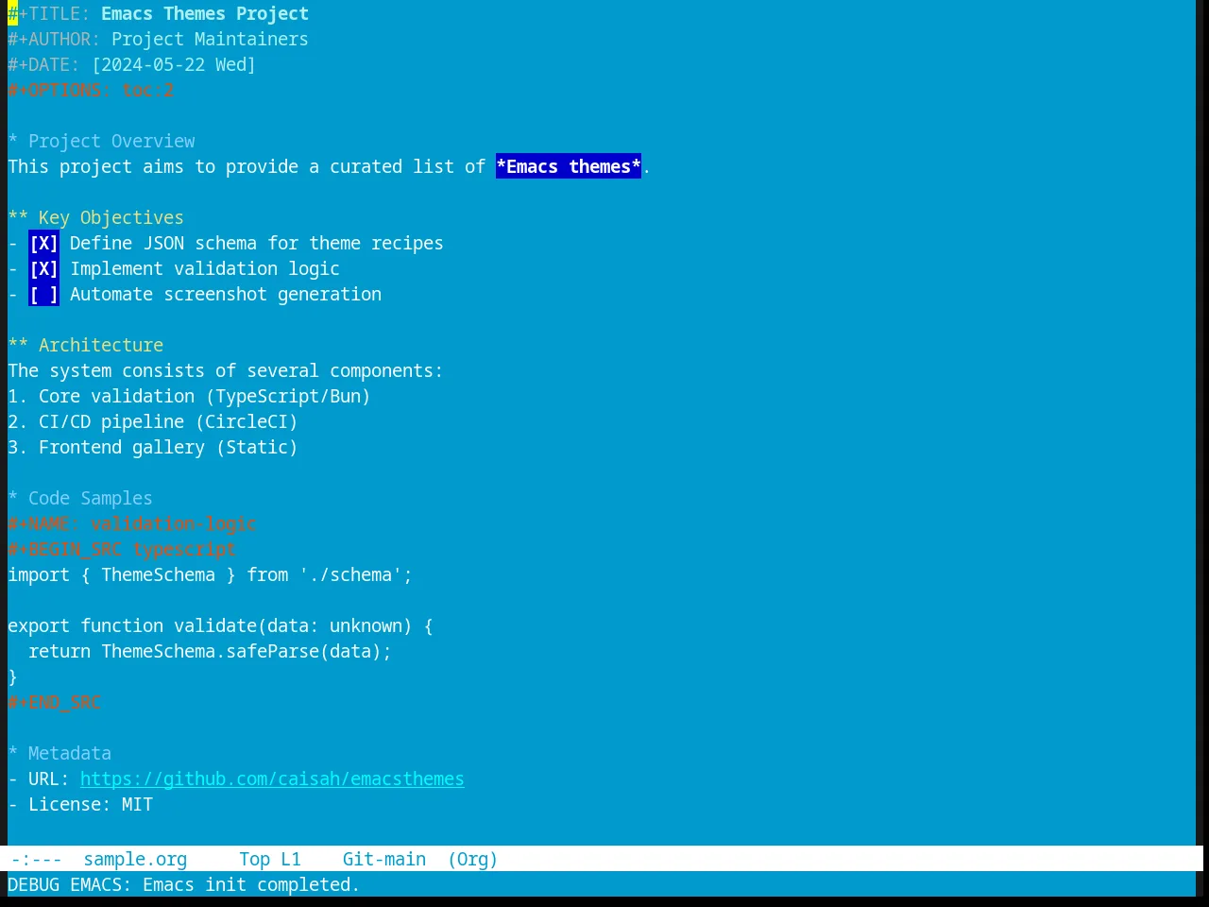
Task: Toggle the checkbox for Implement validation logic
Action: (43, 269)
